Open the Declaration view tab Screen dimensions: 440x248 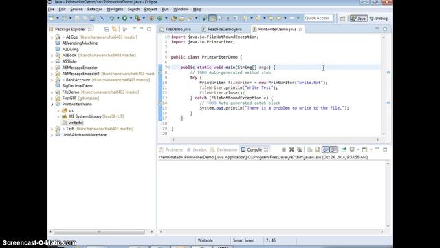click(224, 150)
